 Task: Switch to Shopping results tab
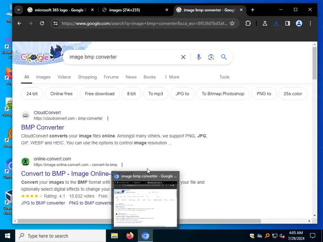pos(87,77)
